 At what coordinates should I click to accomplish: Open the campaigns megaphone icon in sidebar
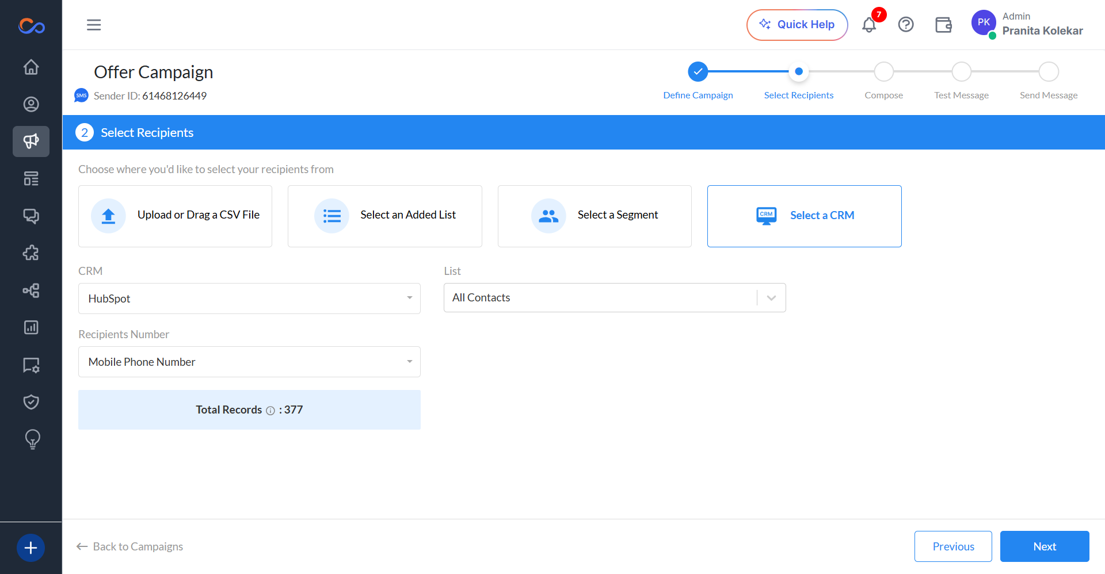(31, 141)
